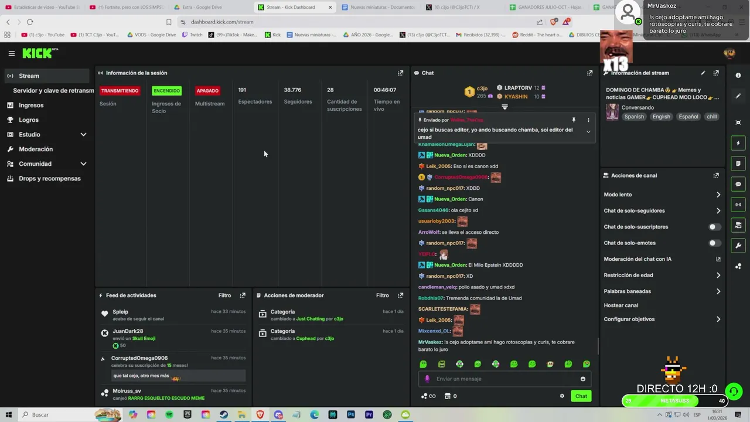Click the lightning bolt sidebar icon
Screen dimensions: 750x422
tap(738, 143)
